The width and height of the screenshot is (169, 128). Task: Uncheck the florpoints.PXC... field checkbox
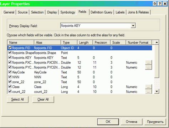[10, 62]
